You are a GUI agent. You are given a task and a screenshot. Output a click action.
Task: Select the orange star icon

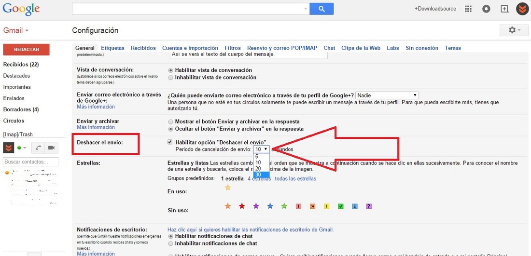228,206
